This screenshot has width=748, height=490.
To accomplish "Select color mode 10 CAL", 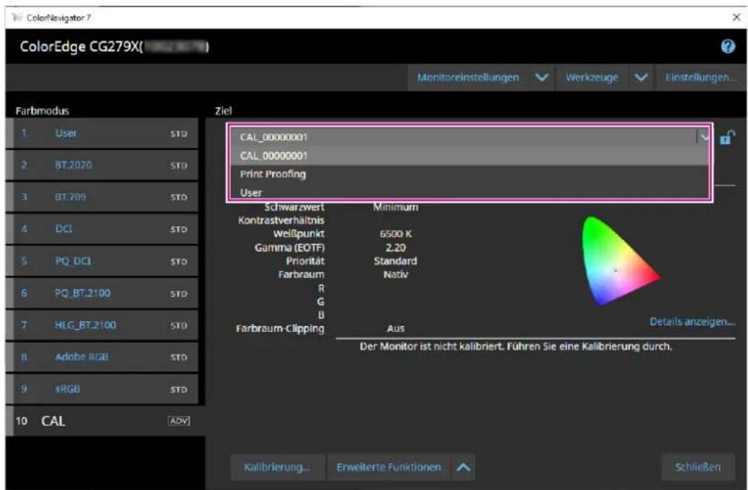I will coord(105,421).
